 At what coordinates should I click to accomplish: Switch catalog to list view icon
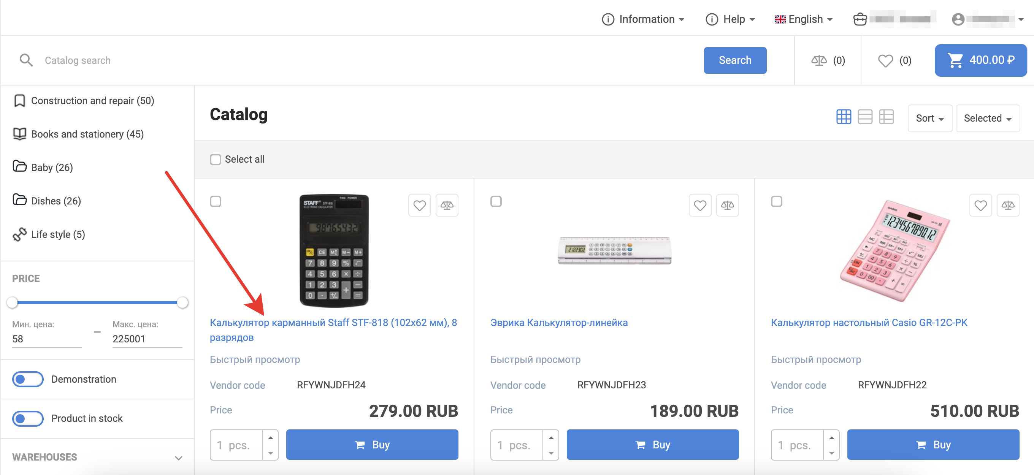864,117
